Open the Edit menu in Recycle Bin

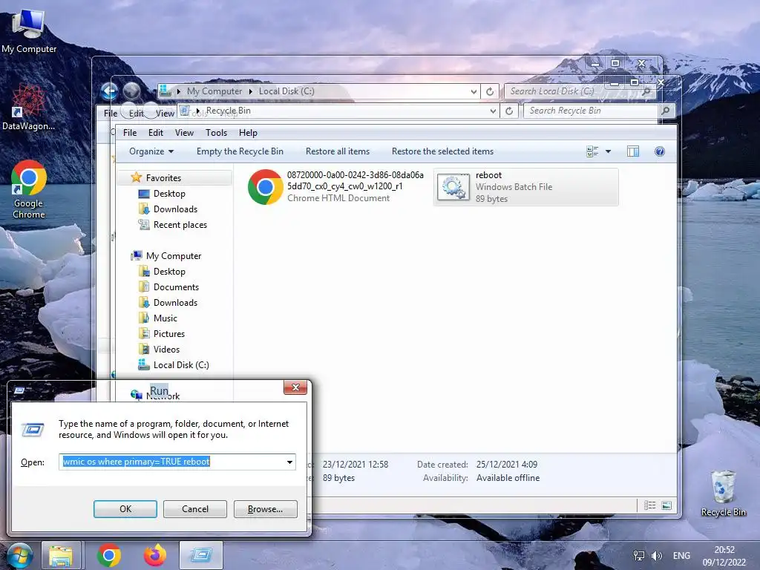(x=156, y=133)
